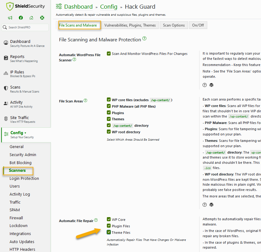The height and width of the screenshot is (252, 261).
Task: Open Lockdown submenu item
Action: [x=19, y=226]
